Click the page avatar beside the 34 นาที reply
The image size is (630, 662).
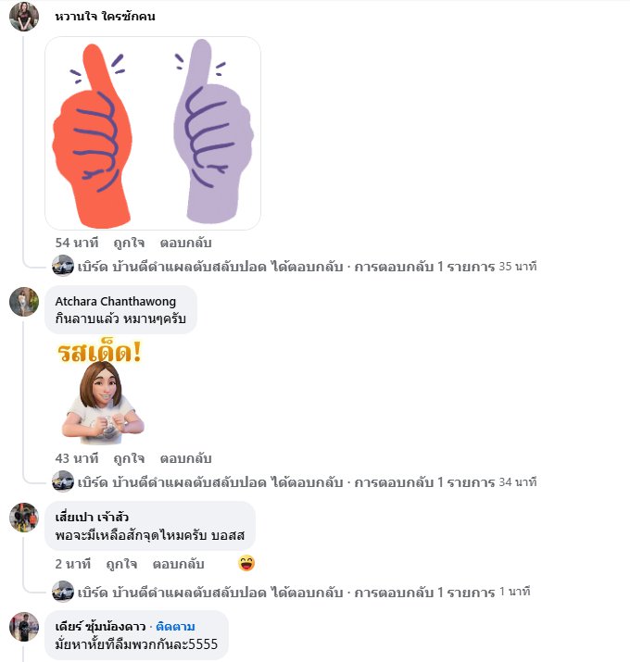pyautogui.click(x=63, y=481)
